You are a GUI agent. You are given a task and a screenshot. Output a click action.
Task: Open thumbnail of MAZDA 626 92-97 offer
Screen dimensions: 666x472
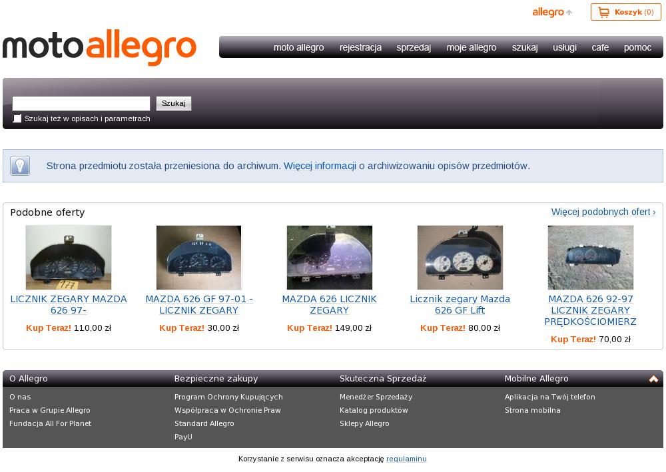click(x=590, y=258)
